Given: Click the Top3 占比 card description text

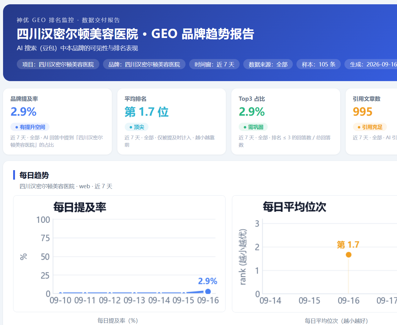Looking at the screenshot, I should tap(285, 141).
